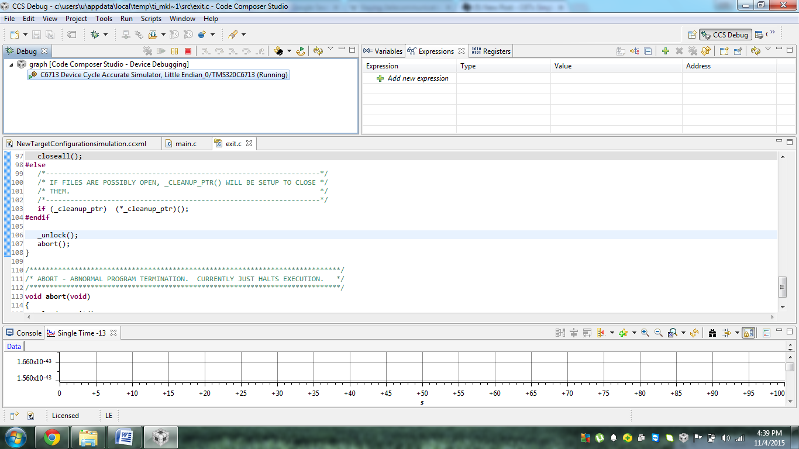Click the CCS Edit perspective icon
The image size is (799, 449).
coord(759,35)
